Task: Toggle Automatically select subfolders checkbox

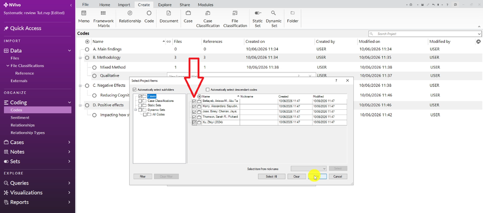Action: coord(134,90)
